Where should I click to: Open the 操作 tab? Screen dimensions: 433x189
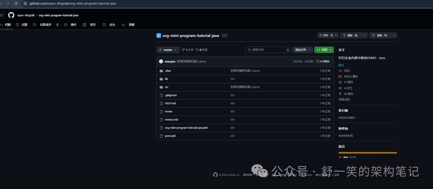71,24
